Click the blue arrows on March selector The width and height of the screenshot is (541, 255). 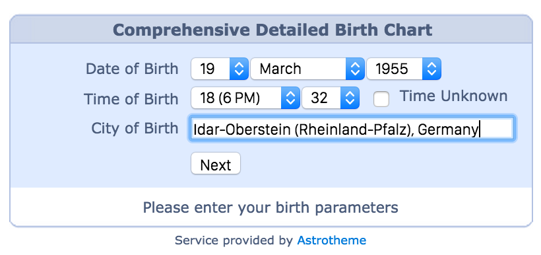(x=355, y=69)
